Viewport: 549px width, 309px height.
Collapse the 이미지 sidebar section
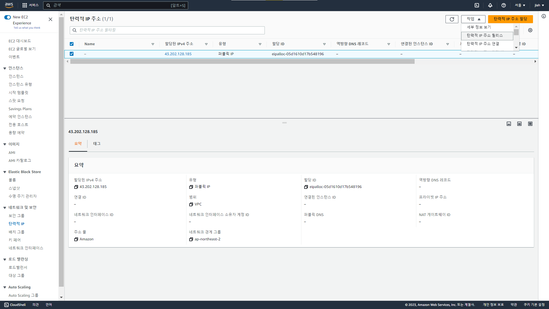[5, 144]
